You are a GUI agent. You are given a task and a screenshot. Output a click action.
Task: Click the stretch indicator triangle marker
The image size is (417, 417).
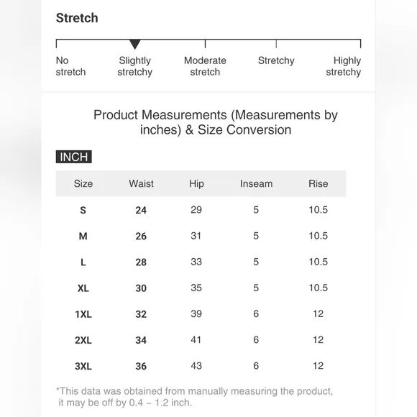click(x=135, y=44)
